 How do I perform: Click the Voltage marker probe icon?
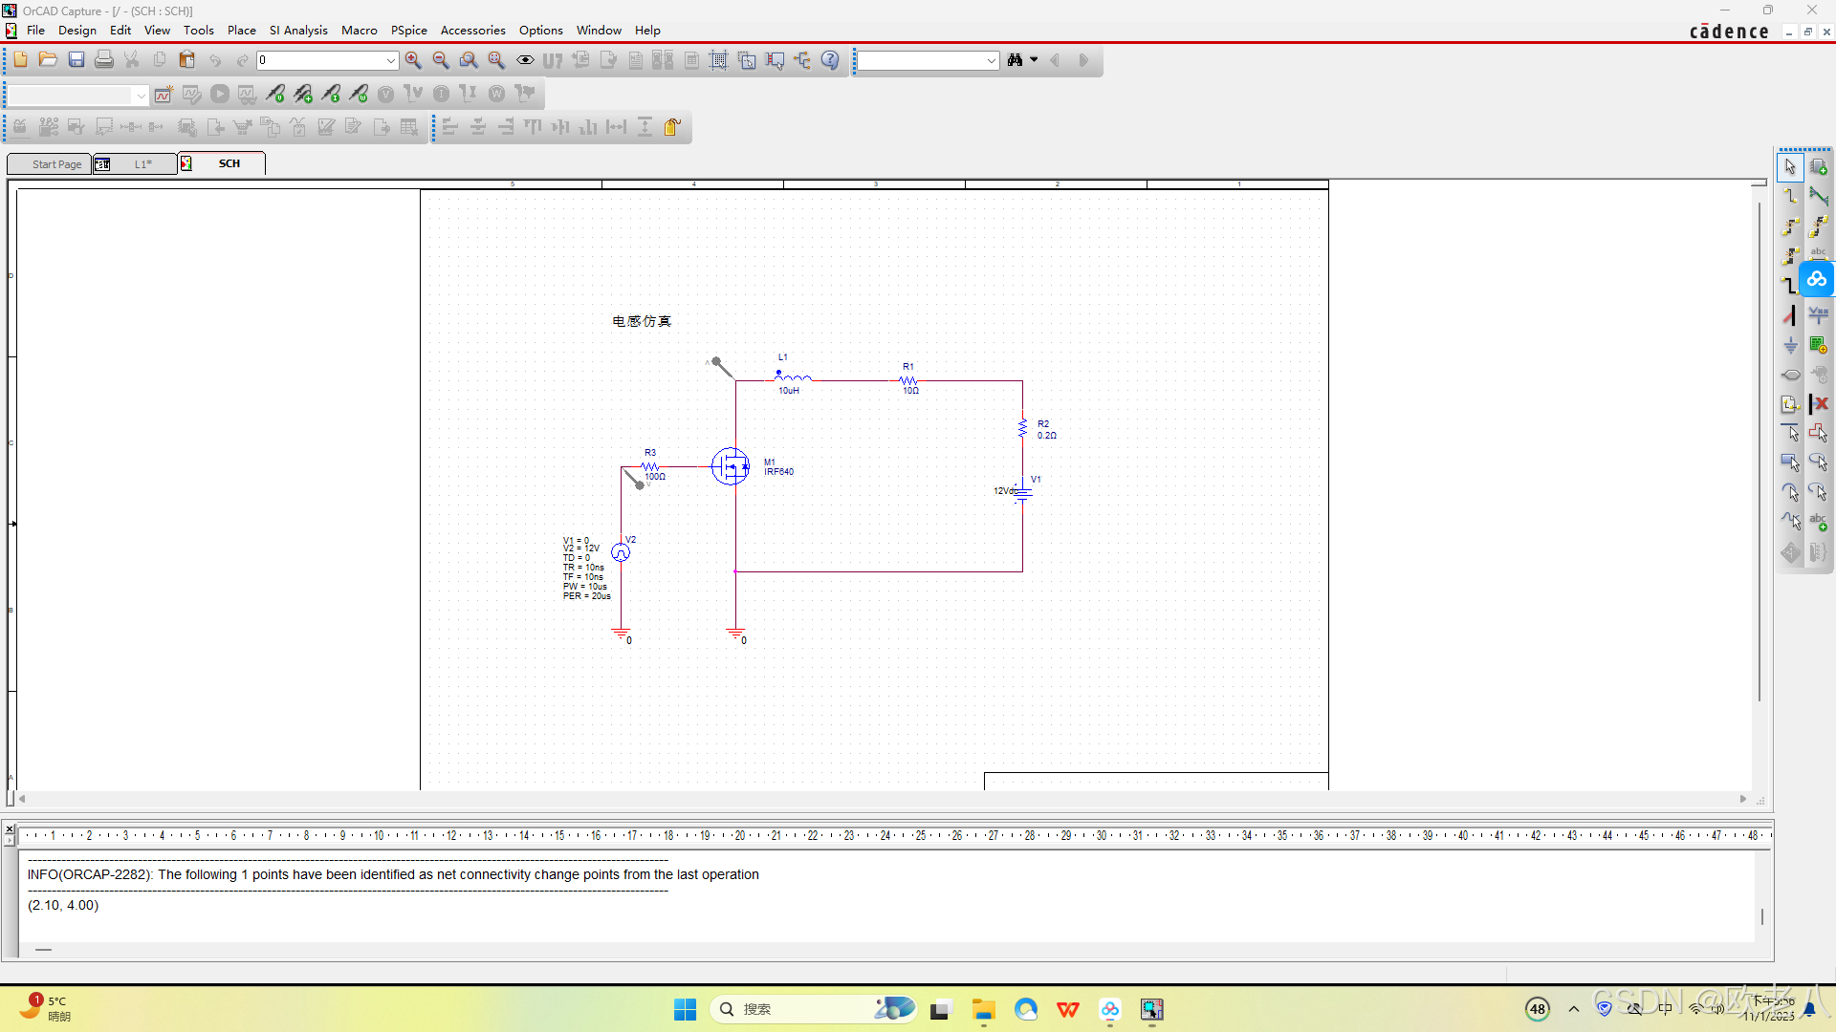[x=275, y=94]
